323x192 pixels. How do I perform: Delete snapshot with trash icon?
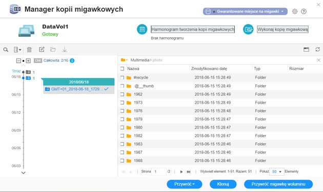point(29,50)
